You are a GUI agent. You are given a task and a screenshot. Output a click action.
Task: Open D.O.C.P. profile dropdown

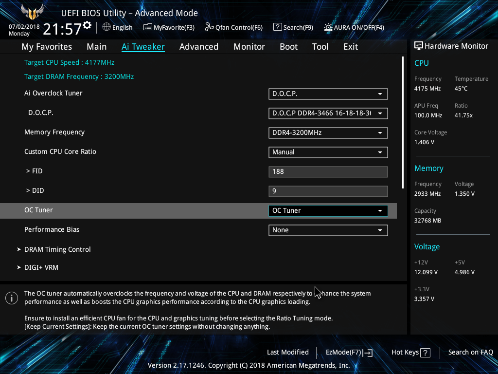click(328, 113)
